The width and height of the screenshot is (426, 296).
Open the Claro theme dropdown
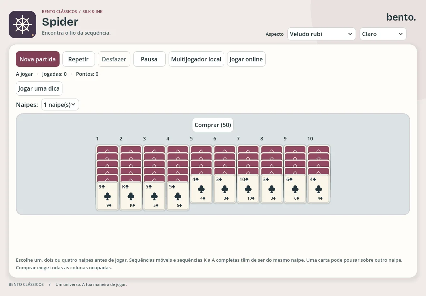coord(383,34)
